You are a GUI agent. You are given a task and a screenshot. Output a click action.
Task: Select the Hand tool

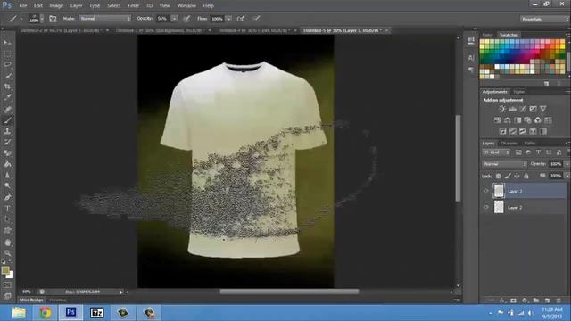pyautogui.click(x=7, y=243)
